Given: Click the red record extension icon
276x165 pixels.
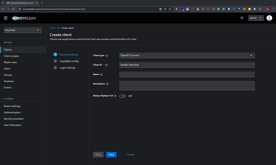Looking at the screenshot, I should coord(192,9).
